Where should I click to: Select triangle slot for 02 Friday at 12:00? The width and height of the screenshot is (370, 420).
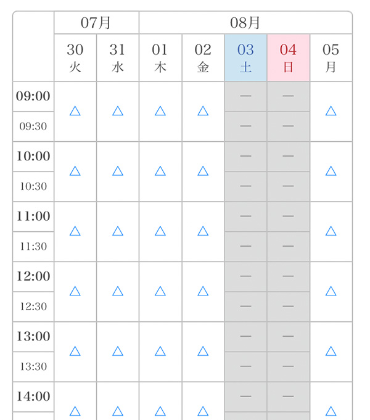coord(203,291)
